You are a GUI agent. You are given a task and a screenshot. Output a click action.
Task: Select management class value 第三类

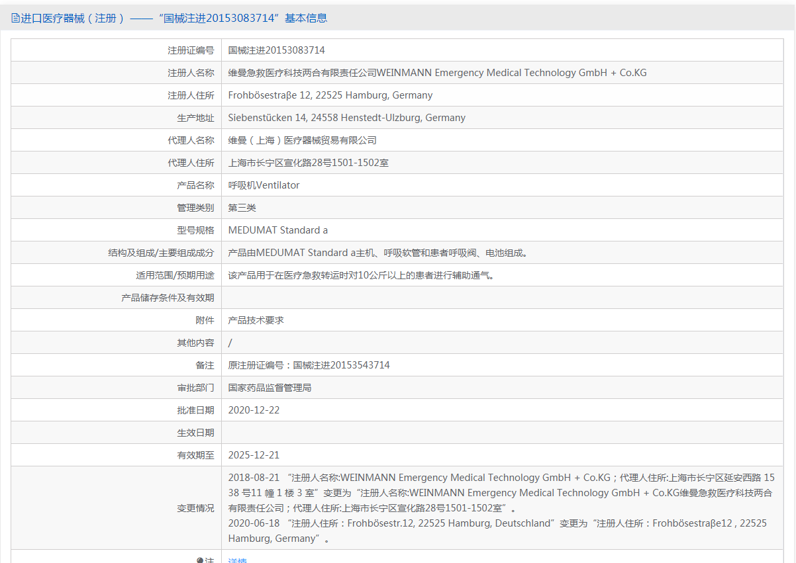242,208
